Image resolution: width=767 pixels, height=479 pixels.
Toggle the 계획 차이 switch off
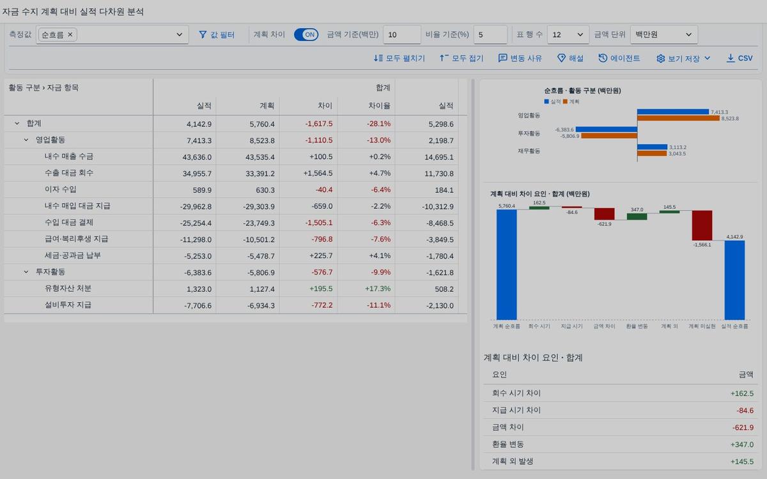(x=306, y=34)
